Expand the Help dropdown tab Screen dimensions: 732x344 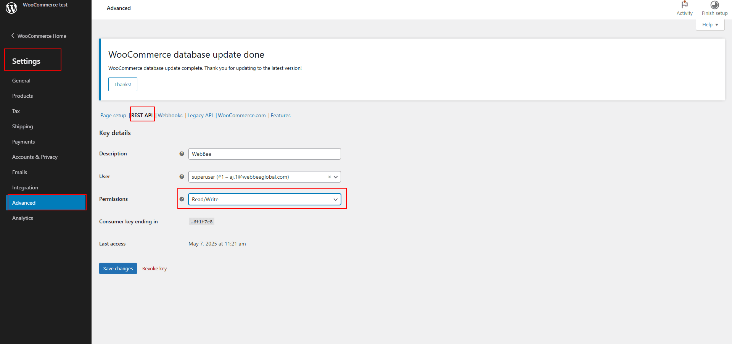tap(710, 25)
